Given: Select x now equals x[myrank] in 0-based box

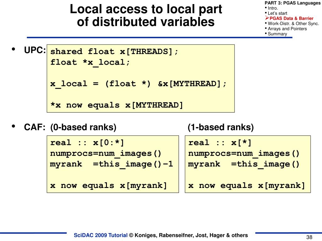Looking at the screenshot, I should [108, 185].
